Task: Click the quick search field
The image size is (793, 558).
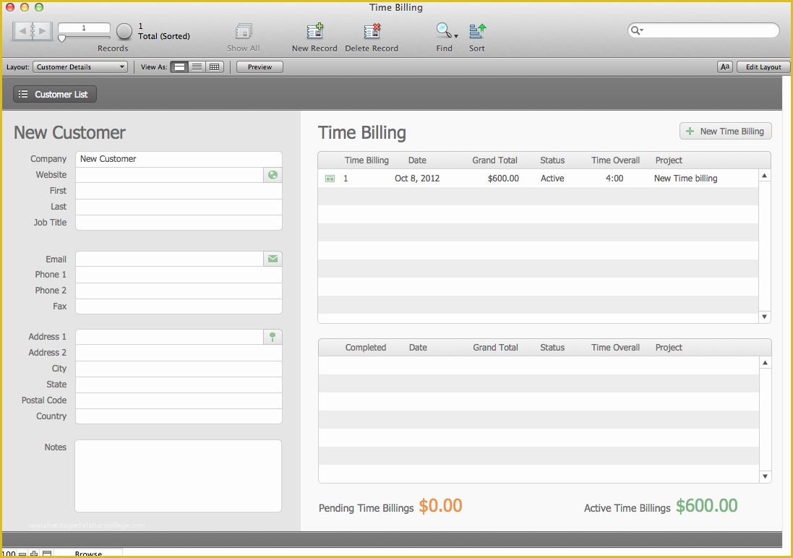Action: (x=703, y=30)
